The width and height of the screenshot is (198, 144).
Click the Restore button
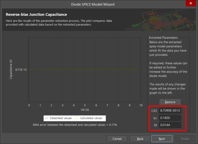tap(170, 102)
